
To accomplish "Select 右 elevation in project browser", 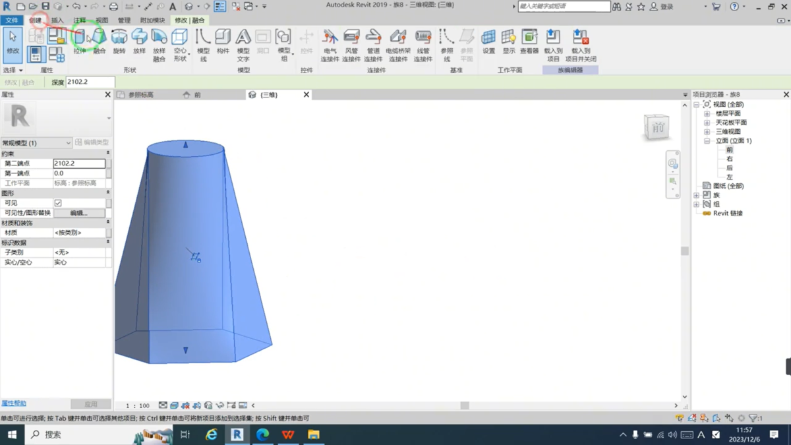I will click(730, 159).
